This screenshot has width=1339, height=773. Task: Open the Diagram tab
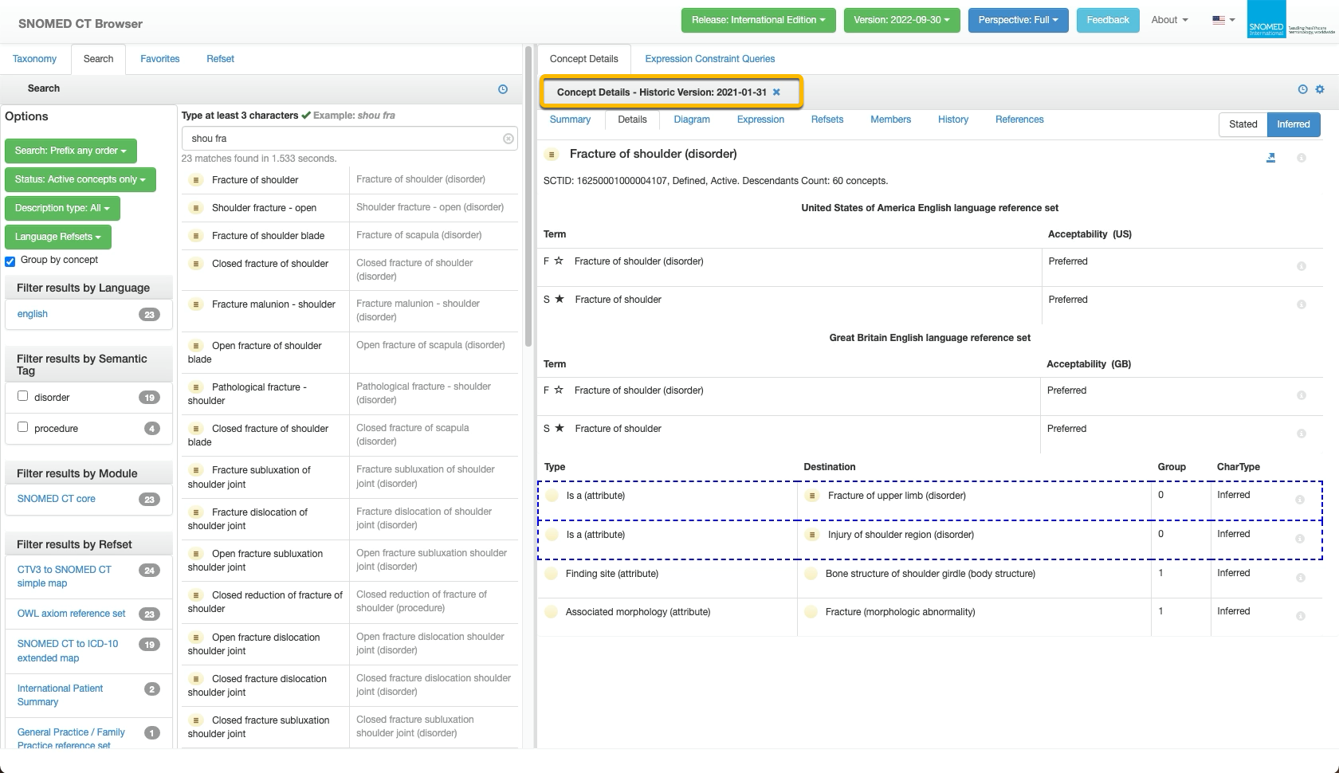tap(691, 120)
